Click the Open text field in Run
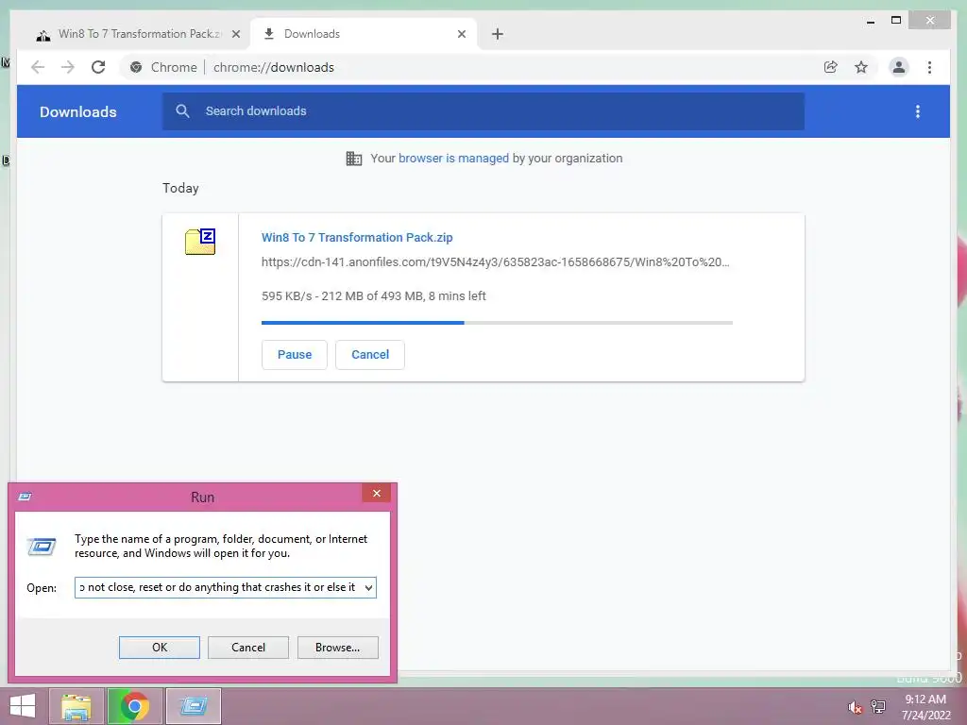This screenshot has height=725, width=967. pos(218,587)
